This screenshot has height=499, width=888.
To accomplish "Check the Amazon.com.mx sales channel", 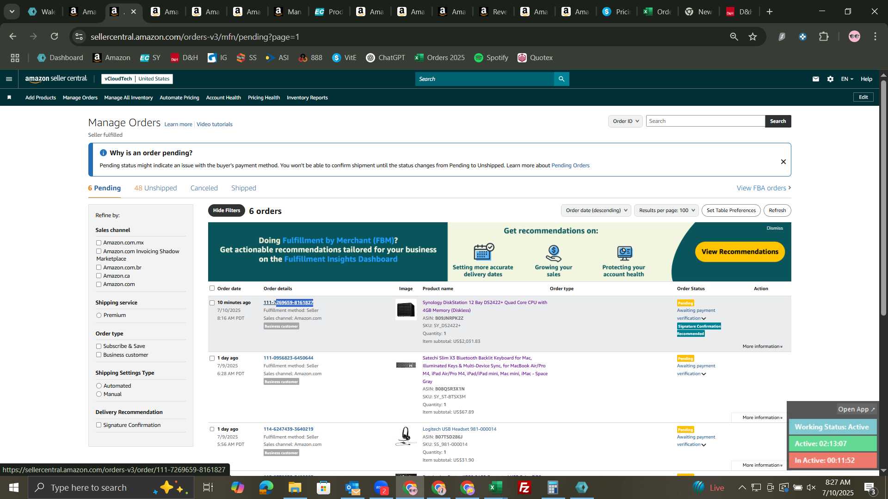I will click(99, 243).
